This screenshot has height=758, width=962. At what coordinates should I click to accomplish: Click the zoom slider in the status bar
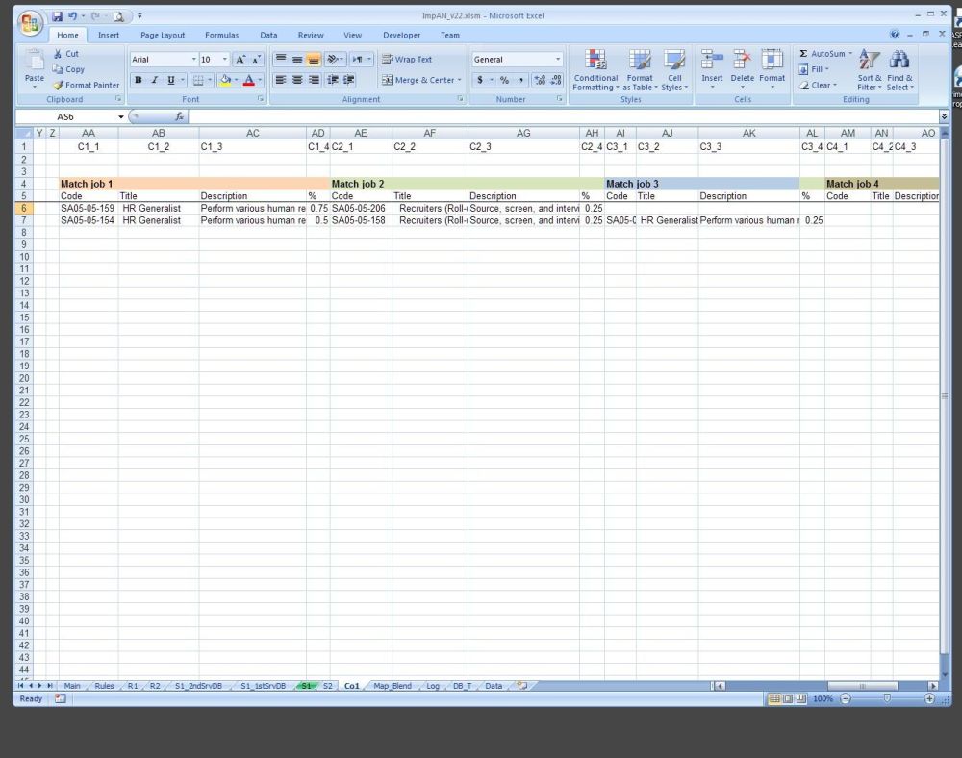click(886, 699)
